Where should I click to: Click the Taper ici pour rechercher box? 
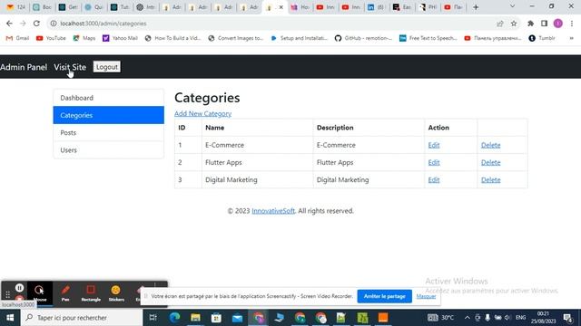(x=82, y=318)
